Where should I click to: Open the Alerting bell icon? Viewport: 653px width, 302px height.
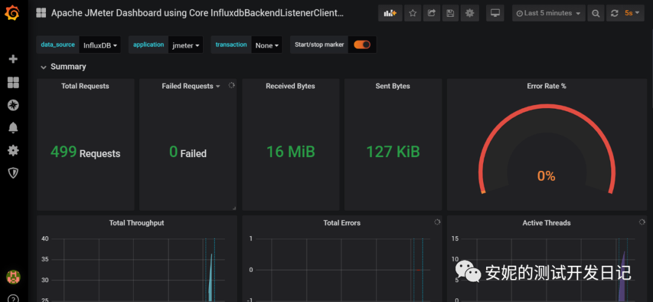pyautogui.click(x=13, y=127)
